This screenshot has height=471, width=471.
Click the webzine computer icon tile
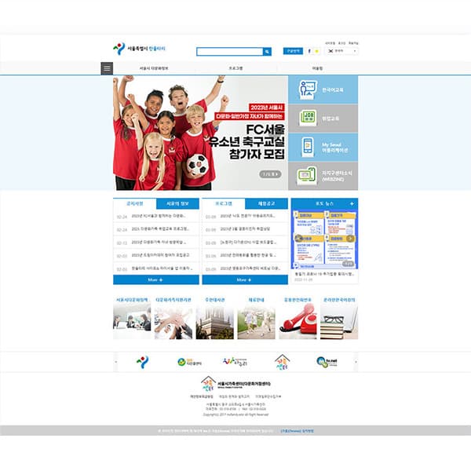pos(323,176)
